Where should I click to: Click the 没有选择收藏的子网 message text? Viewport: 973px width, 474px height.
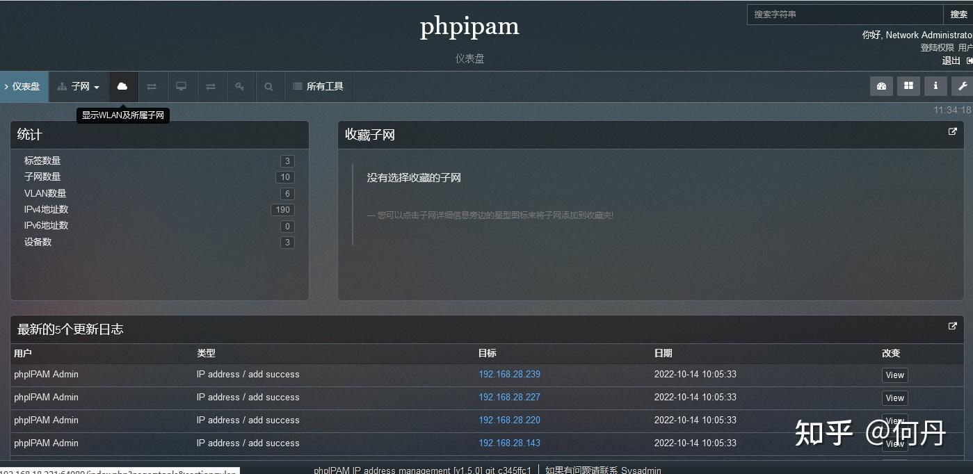[414, 178]
